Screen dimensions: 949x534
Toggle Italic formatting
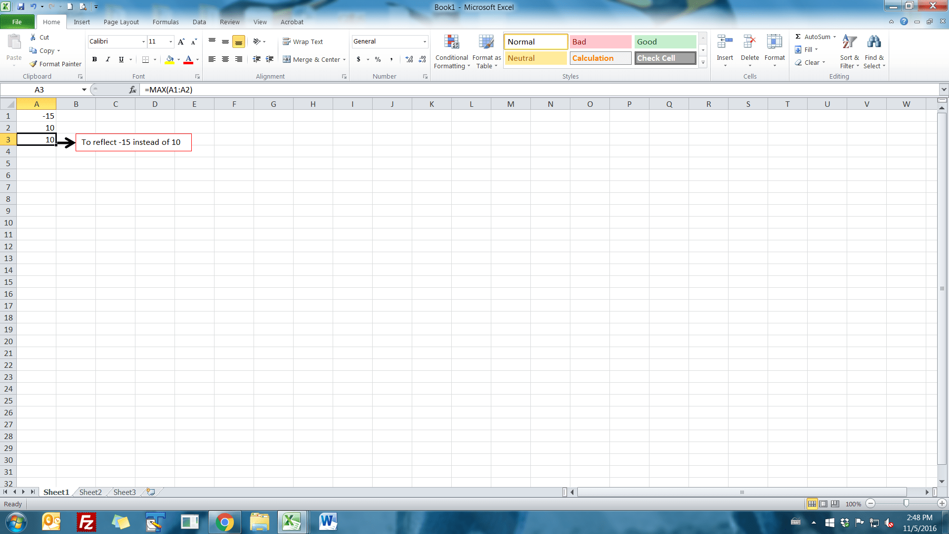click(x=108, y=59)
